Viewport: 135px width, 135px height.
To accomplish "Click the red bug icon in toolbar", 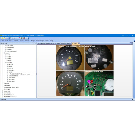I will 24,38.
